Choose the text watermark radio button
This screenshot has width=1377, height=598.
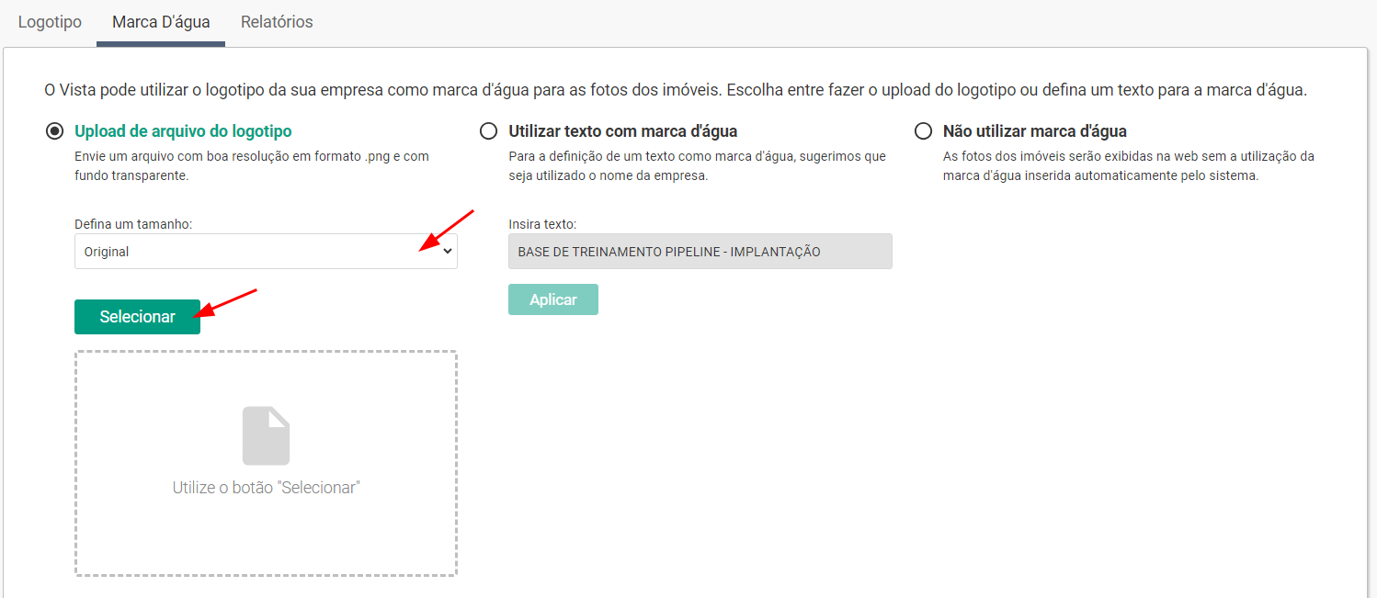pyautogui.click(x=488, y=131)
